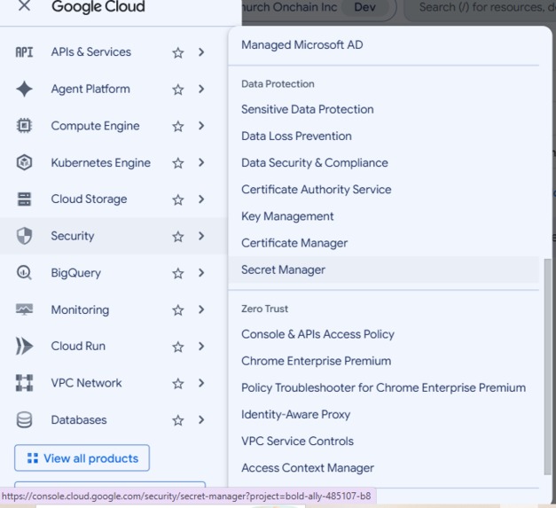Open Access Context Manager
Viewport: 556px width, 508px height.
pos(308,468)
